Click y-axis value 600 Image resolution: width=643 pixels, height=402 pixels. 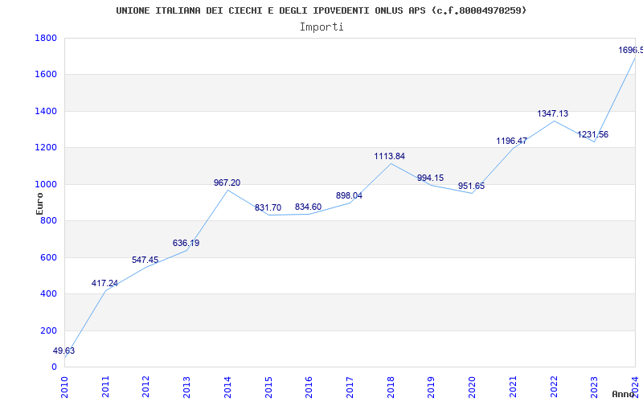48,257
